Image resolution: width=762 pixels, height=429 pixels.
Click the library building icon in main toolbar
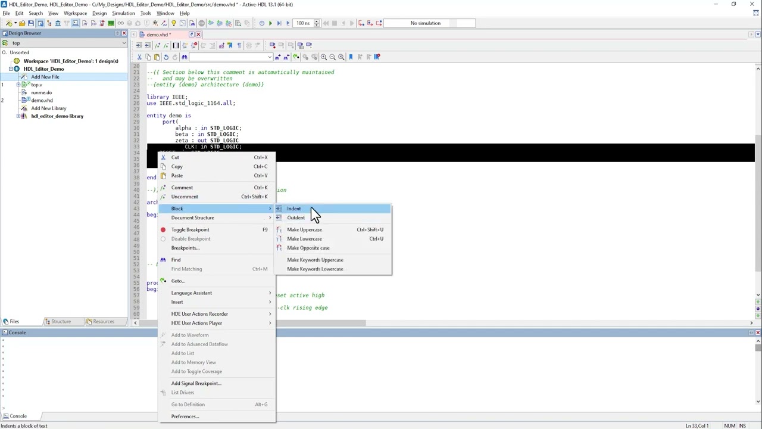[x=58, y=23]
